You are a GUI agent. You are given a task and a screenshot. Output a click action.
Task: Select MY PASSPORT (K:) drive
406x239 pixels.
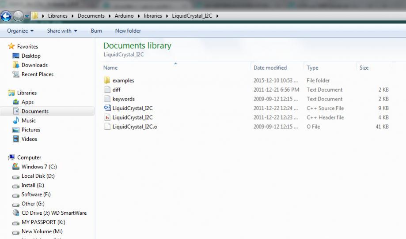43,222
